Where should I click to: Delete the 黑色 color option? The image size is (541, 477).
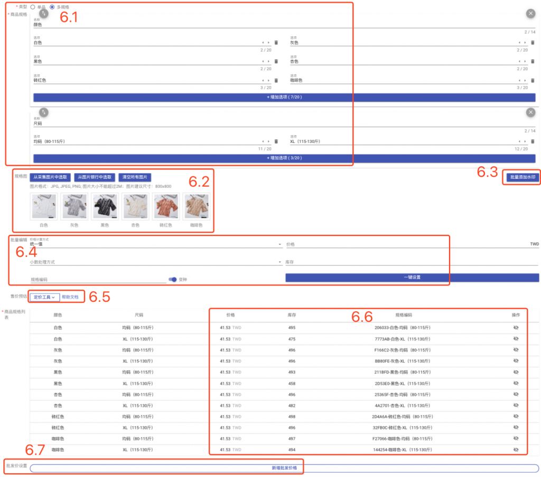(276, 61)
